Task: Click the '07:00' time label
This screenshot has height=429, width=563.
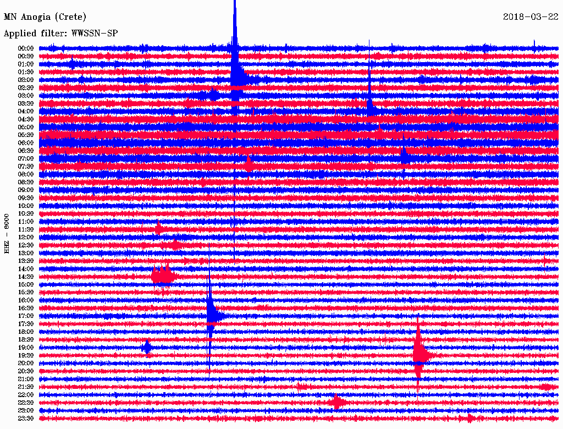Action: (x=25, y=158)
